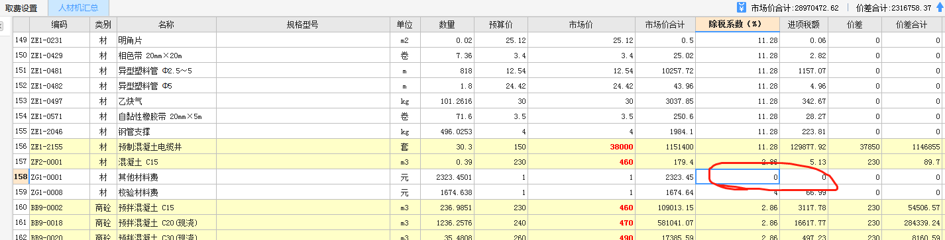Click code cell ZE1-0481
Screen dimensions: 945x240
(x=59, y=71)
